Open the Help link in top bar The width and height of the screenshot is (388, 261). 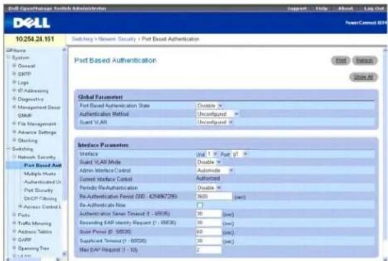(x=322, y=9)
